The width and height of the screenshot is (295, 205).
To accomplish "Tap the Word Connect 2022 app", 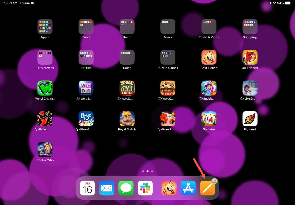I will coord(168,88).
